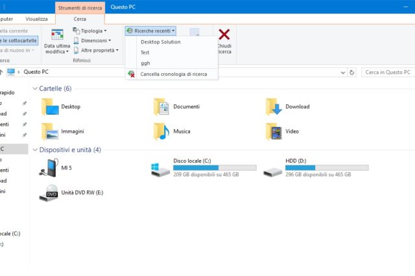
Task: Choose Cancella cronologia di ricerca
Action: click(x=173, y=74)
